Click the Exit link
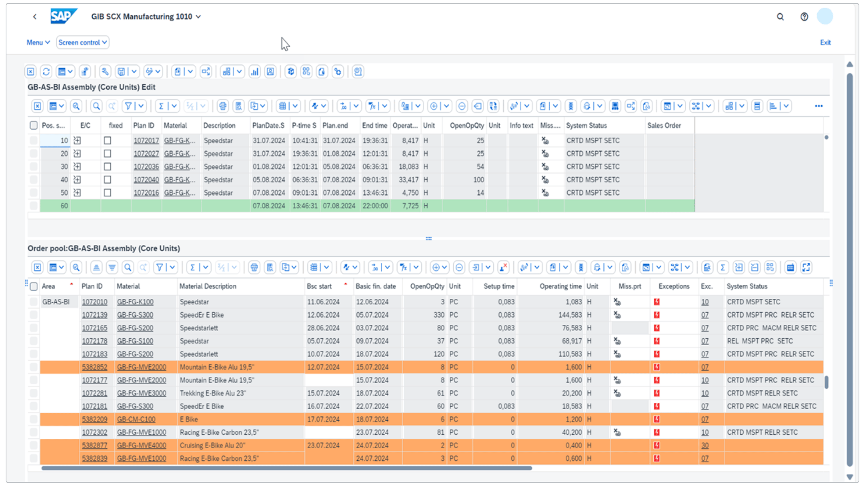The image size is (865, 486). click(x=826, y=42)
